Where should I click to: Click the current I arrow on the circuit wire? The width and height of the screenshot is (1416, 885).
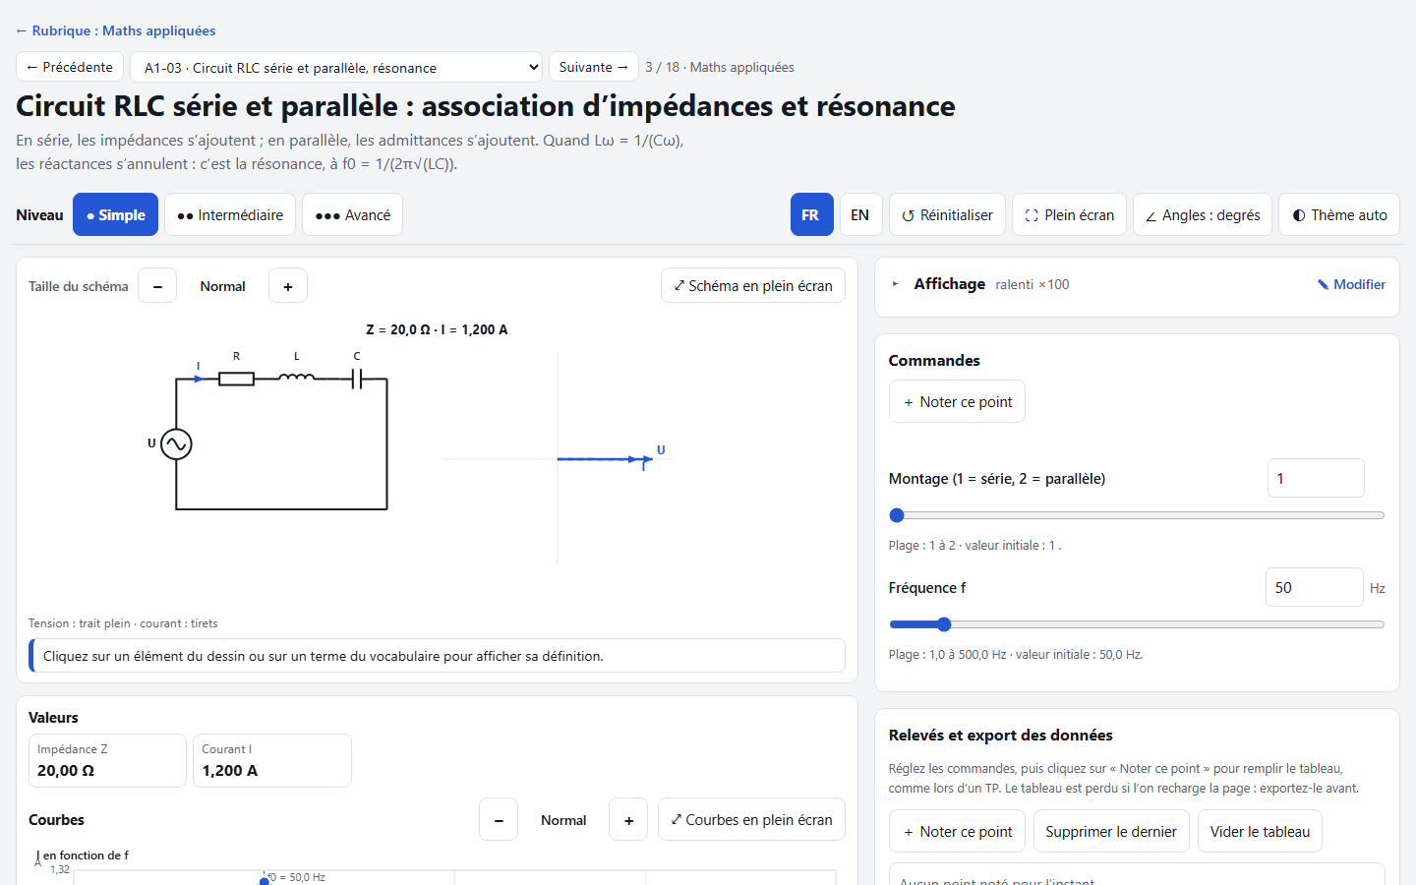pos(199,378)
